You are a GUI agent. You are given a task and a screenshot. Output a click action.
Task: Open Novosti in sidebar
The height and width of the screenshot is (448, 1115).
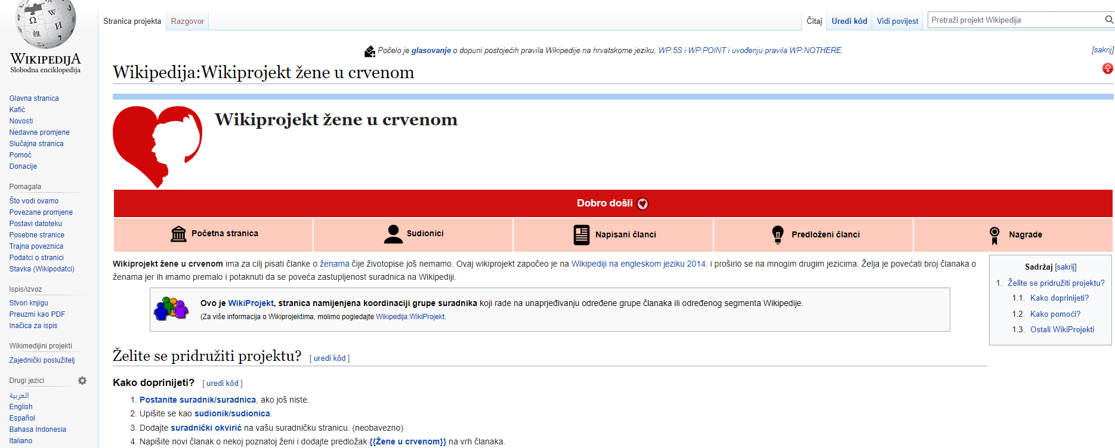(21, 121)
